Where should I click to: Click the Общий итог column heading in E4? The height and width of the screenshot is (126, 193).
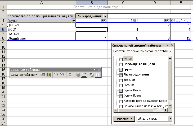(181, 21)
